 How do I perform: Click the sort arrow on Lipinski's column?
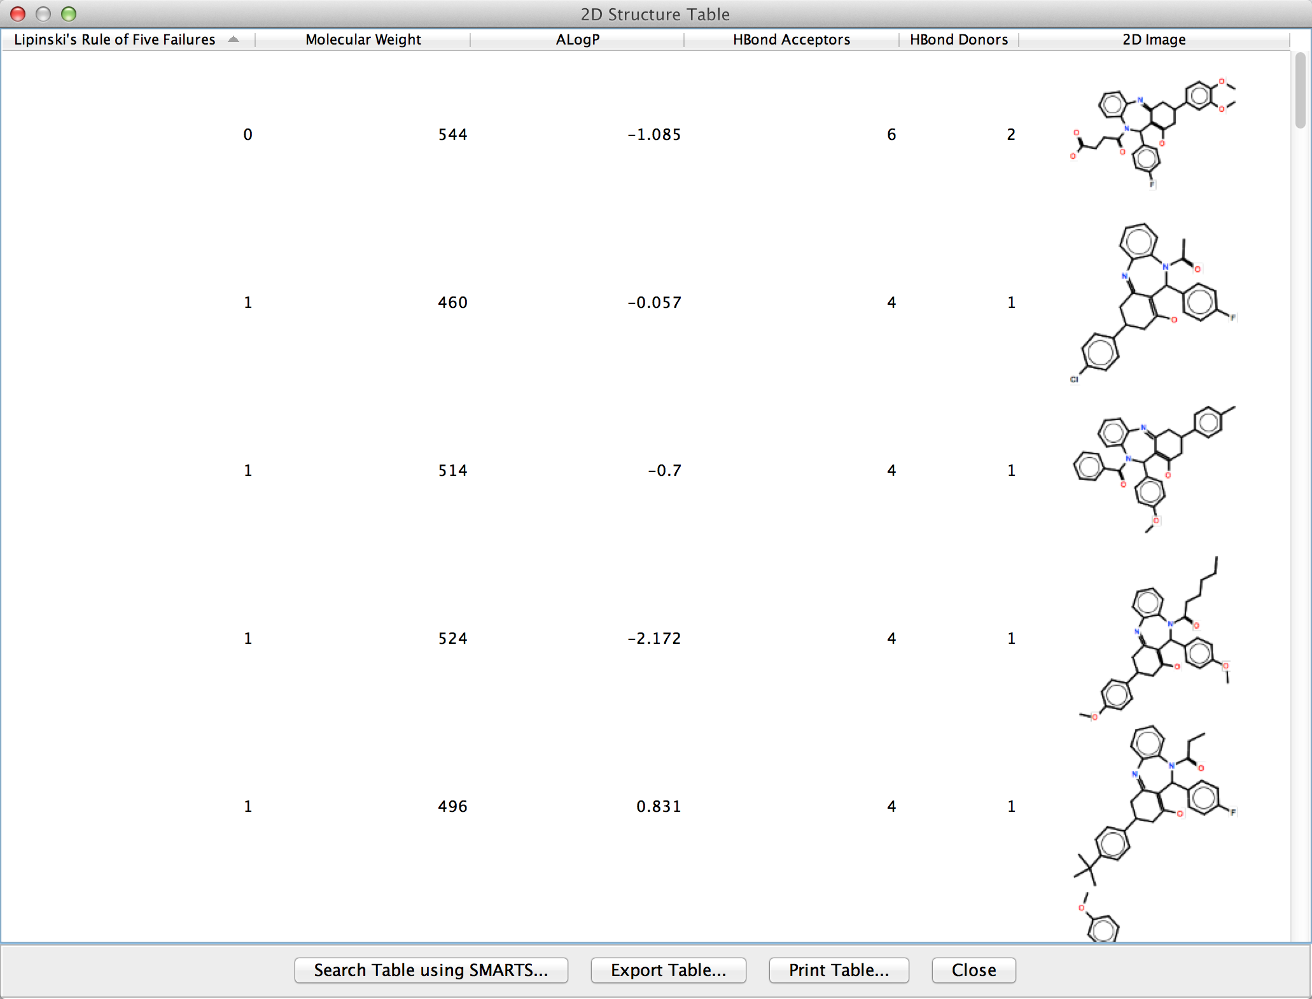(x=234, y=39)
